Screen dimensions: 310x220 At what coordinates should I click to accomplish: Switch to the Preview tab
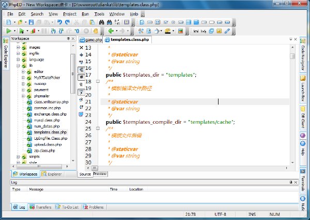(100, 173)
